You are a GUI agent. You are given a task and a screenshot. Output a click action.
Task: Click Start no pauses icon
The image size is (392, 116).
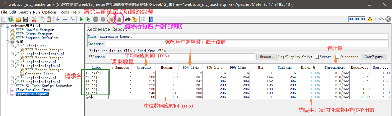pyautogui.click(x=88, y=19)
